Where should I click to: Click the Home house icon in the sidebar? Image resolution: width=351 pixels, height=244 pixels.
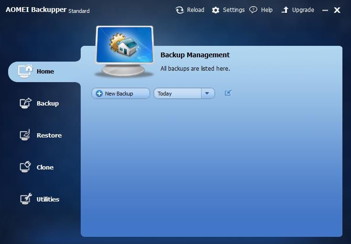[25, 71]
